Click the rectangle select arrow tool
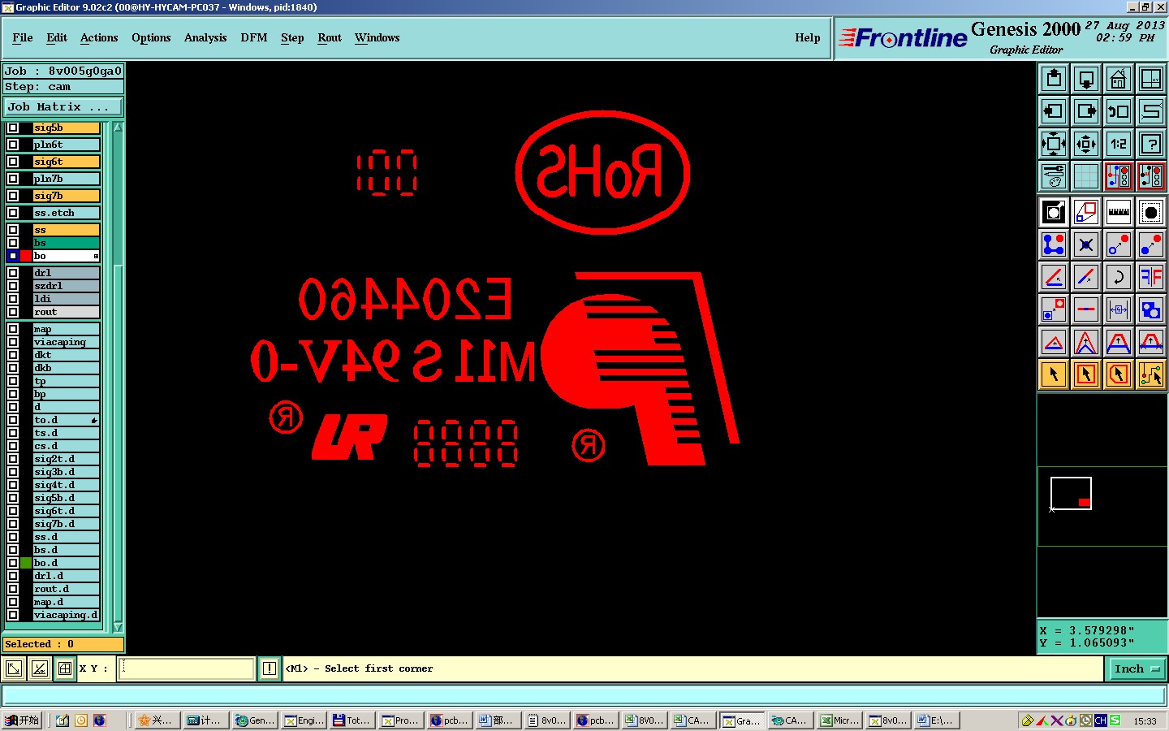Screen dimensions: 1169x731 [x=1086, y=374]
